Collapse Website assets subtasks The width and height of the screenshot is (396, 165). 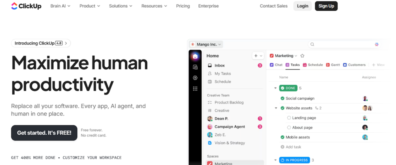pos(276,108)
